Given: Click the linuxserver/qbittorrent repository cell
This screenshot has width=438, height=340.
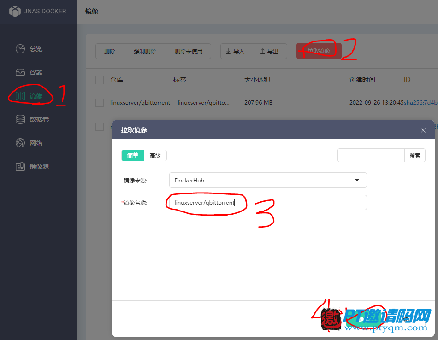Looking at the screenshot, I should [x=140, y=103].
